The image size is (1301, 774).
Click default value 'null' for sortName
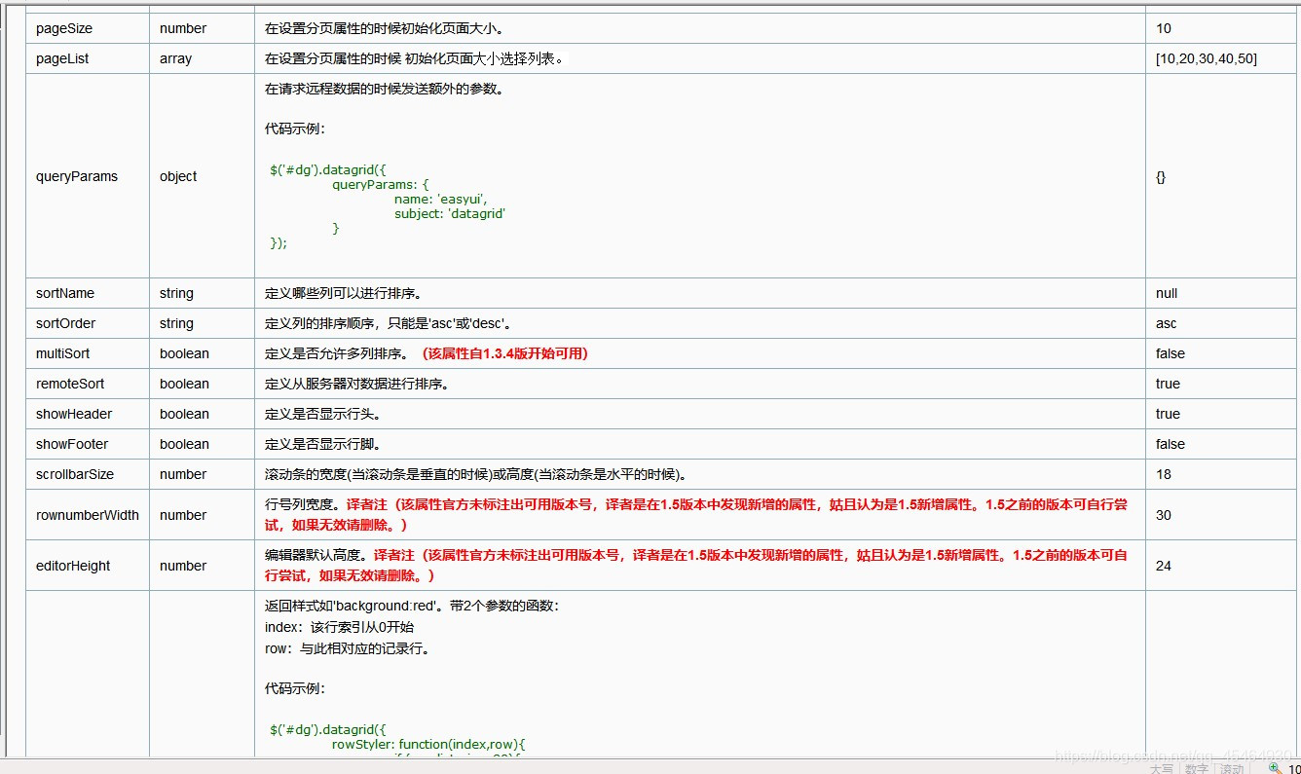pos(1167,293)
